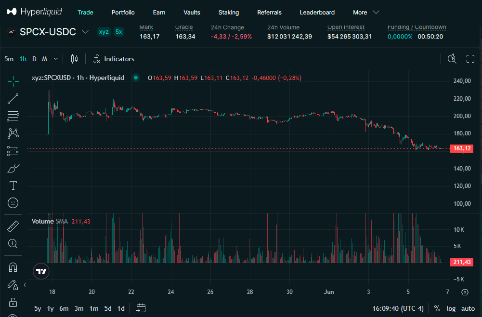Open the forecasting and measurement tools
The width and height of the screenshot is (482, 317).
pos(13,151)
